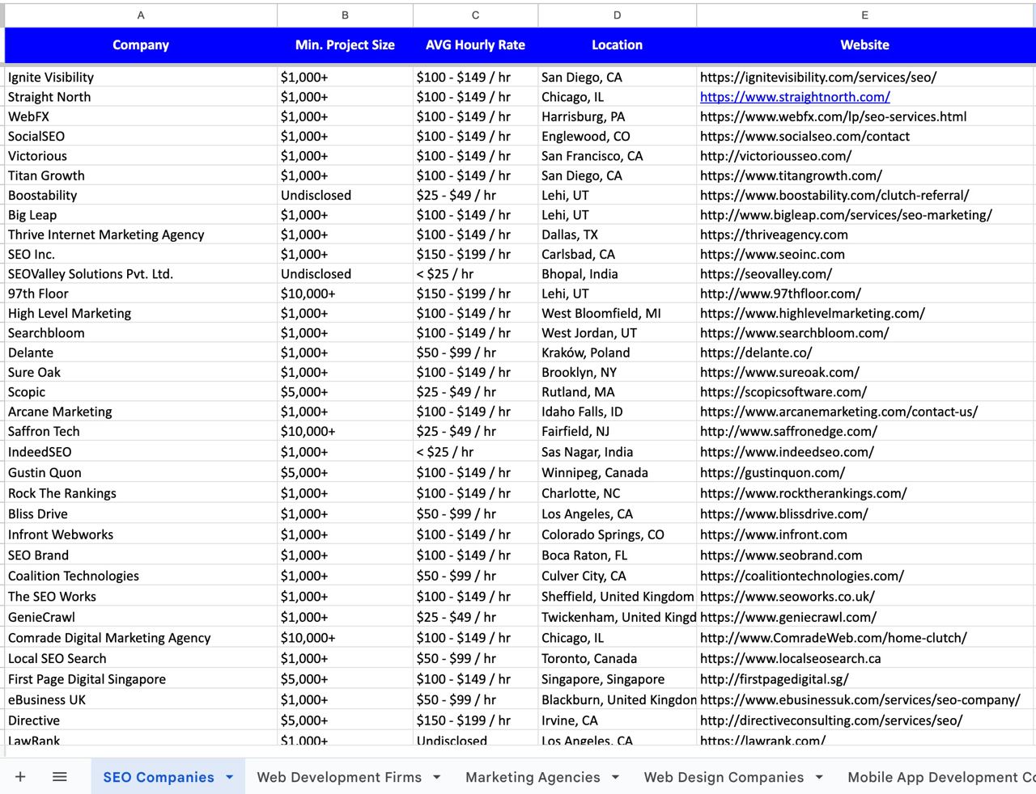Select the Kraków, Poland location cell
The width and height of the screenshot is (1036, 794).
[x=617, y=353]
